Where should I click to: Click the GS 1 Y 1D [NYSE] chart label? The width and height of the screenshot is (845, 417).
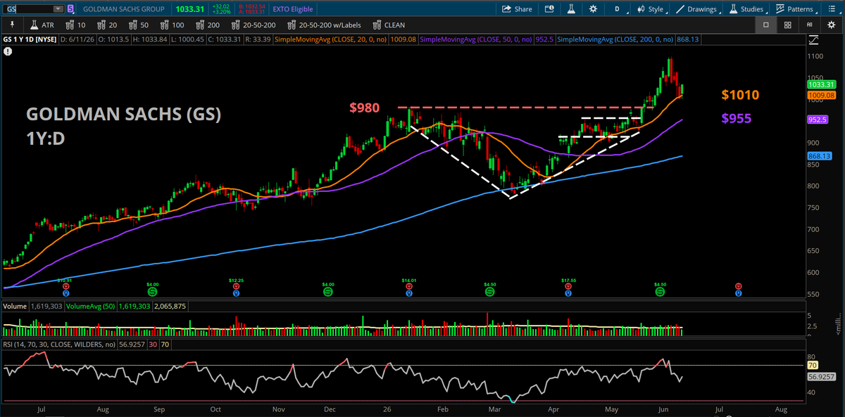(x=30, y=39)
